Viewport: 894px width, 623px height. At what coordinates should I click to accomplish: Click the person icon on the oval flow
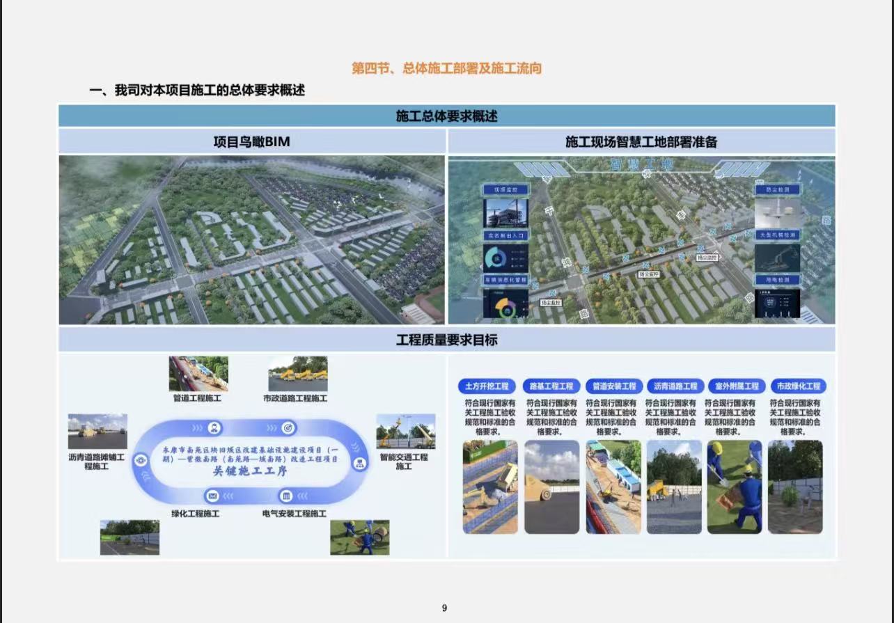click(214, 427)
